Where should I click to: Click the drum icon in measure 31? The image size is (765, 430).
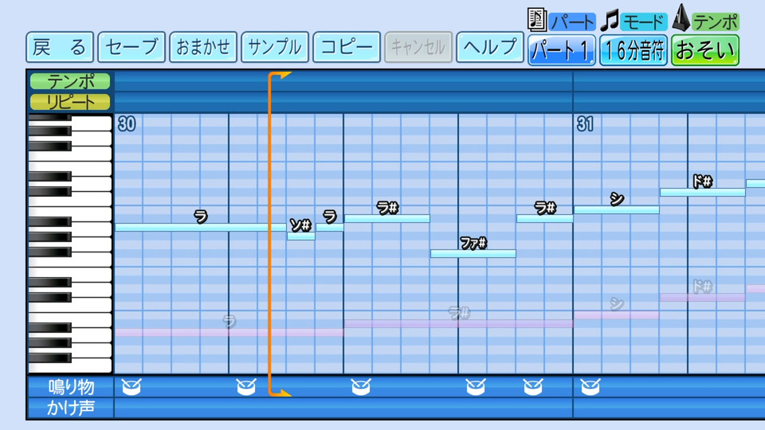point(590,387)
